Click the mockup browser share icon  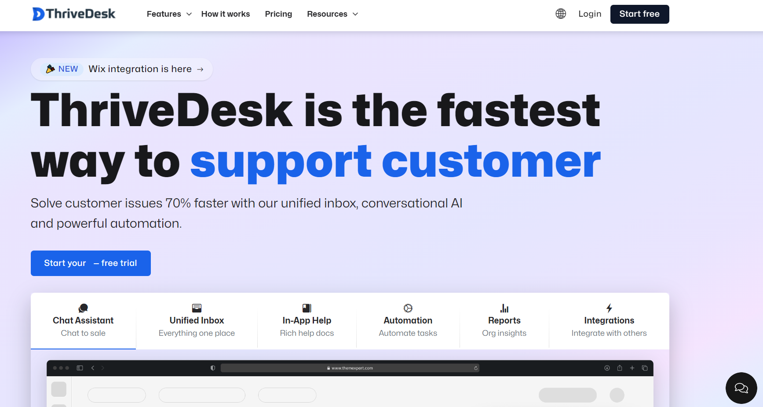coord(620,368)
